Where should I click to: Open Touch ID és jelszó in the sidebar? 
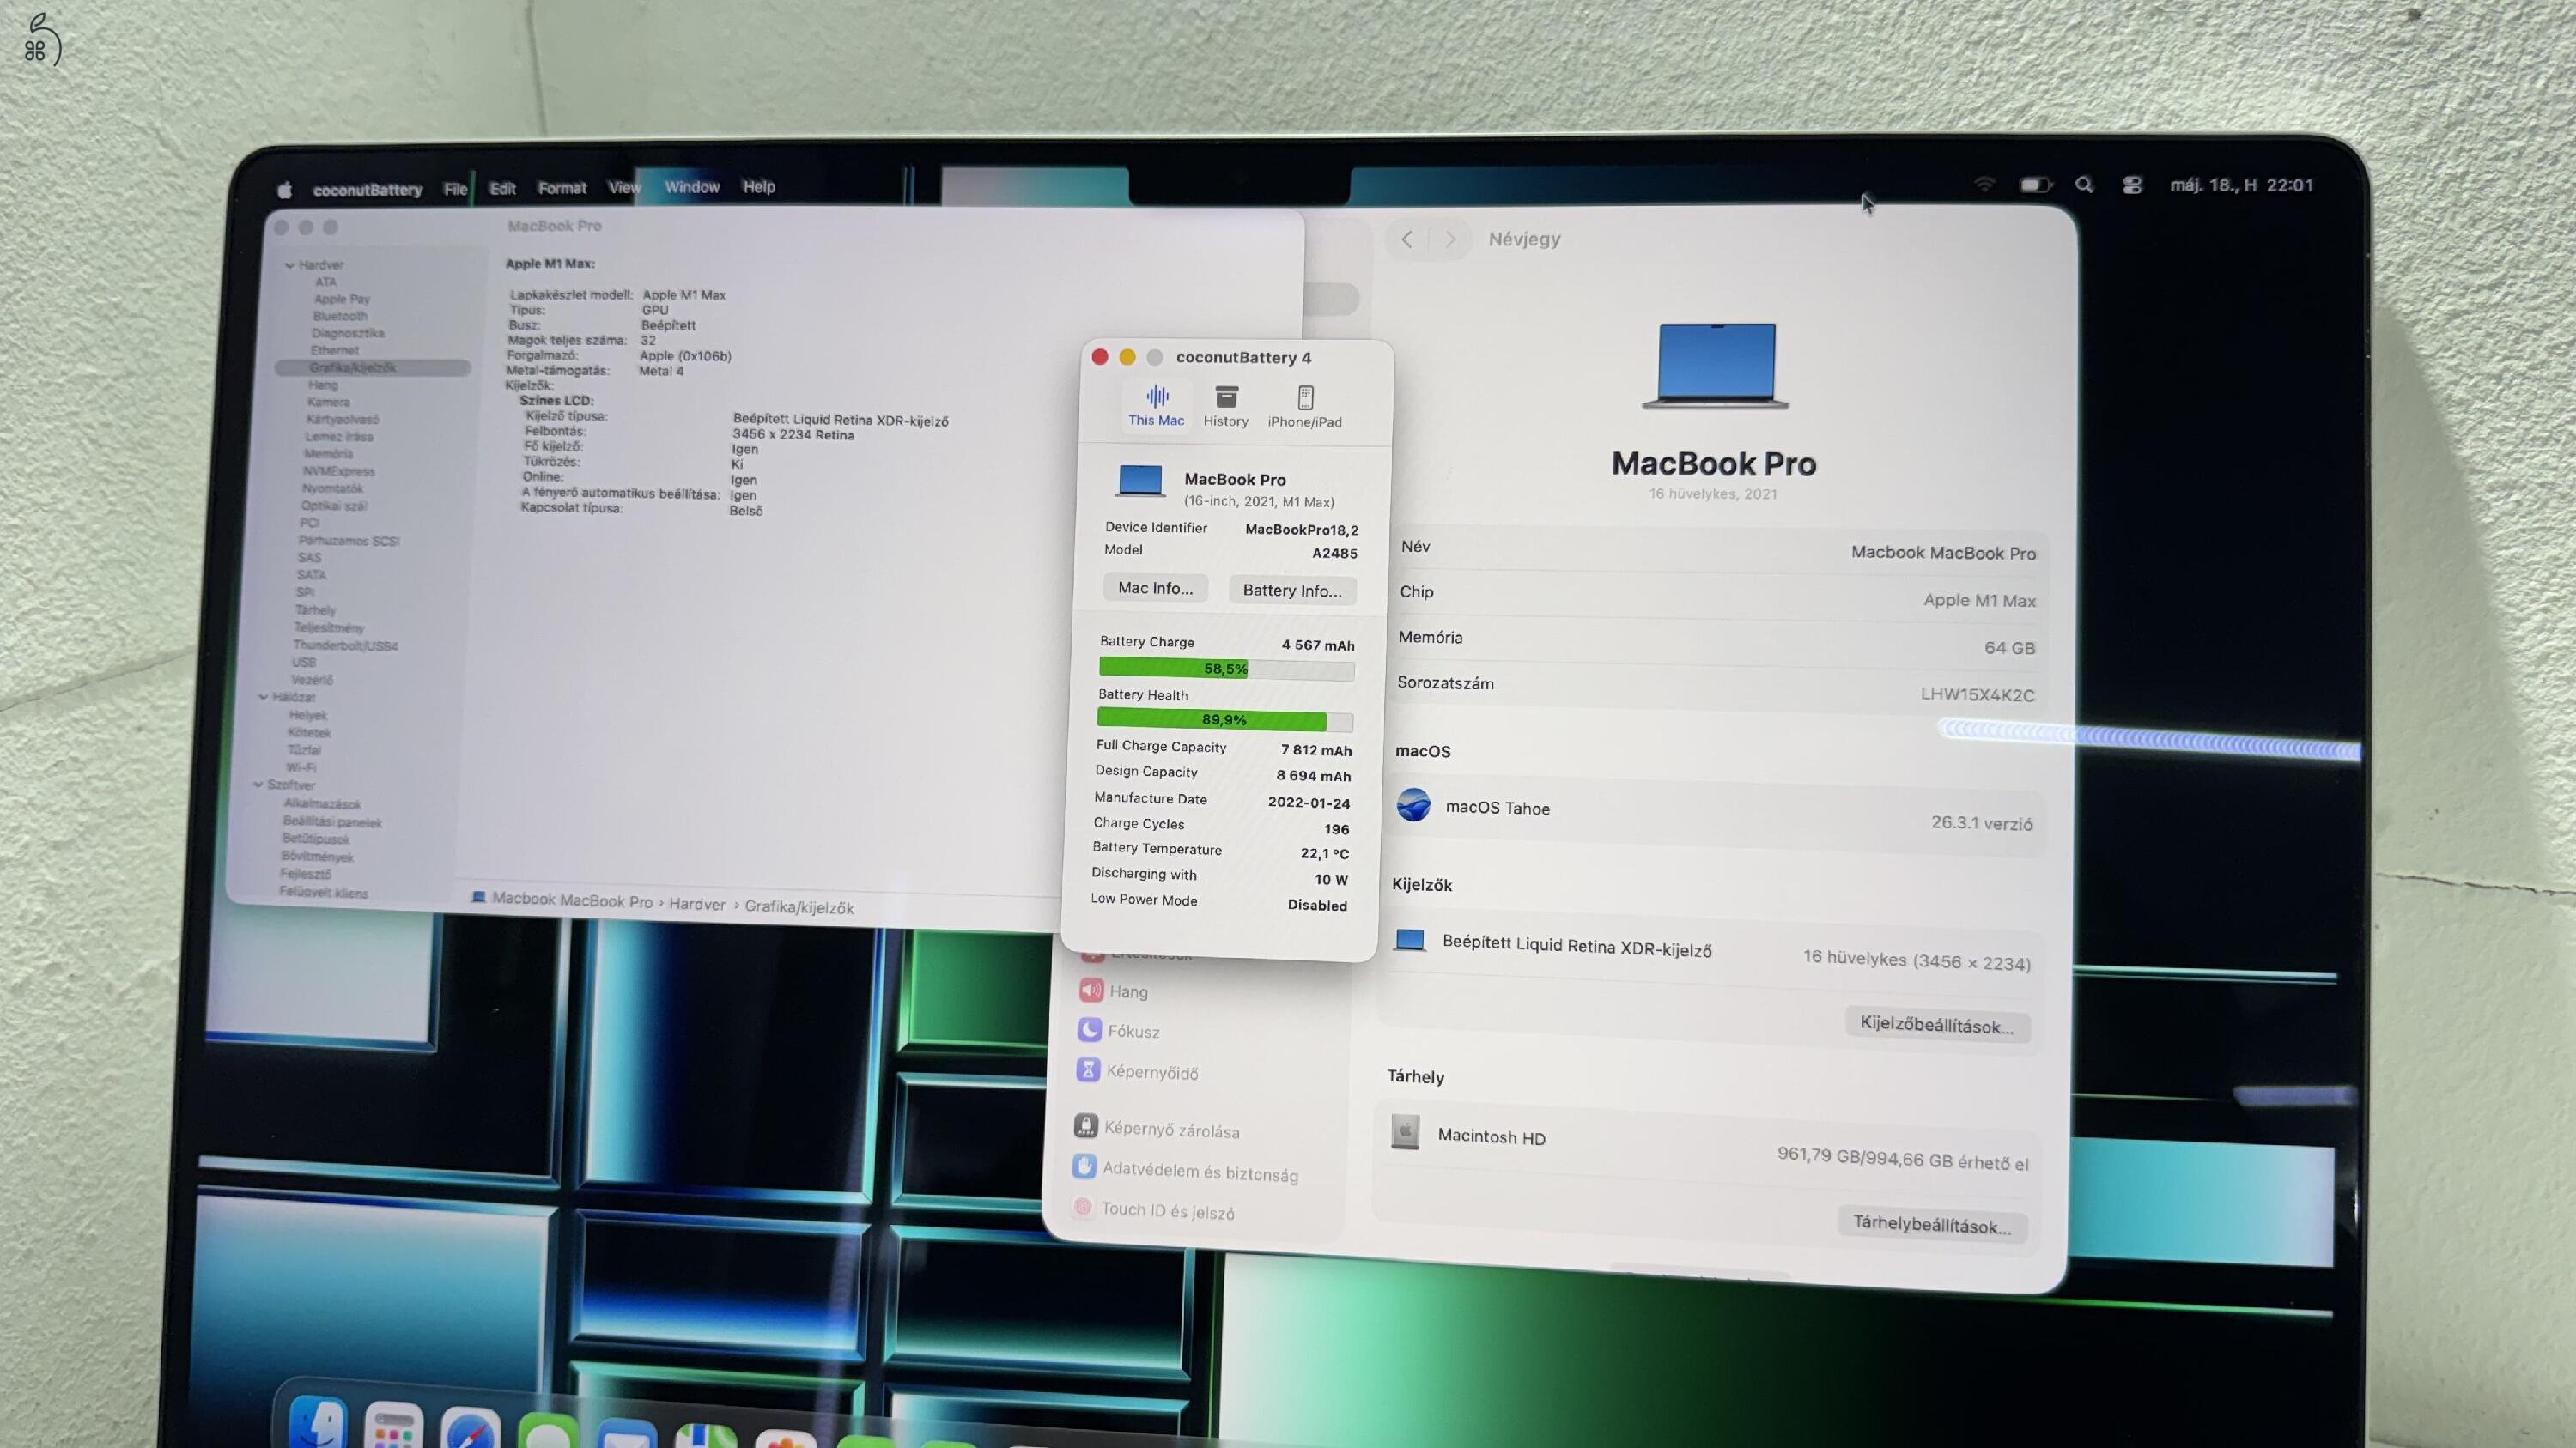point(1152,1209)
